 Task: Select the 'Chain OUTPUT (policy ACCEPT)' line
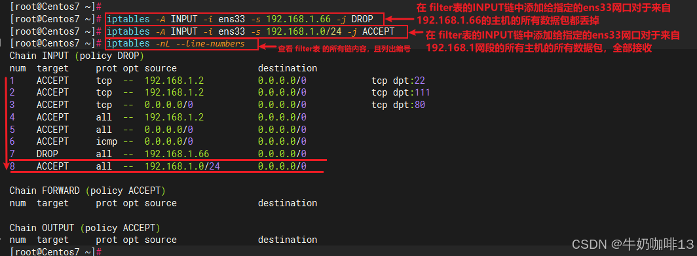(x=85, y=228)
